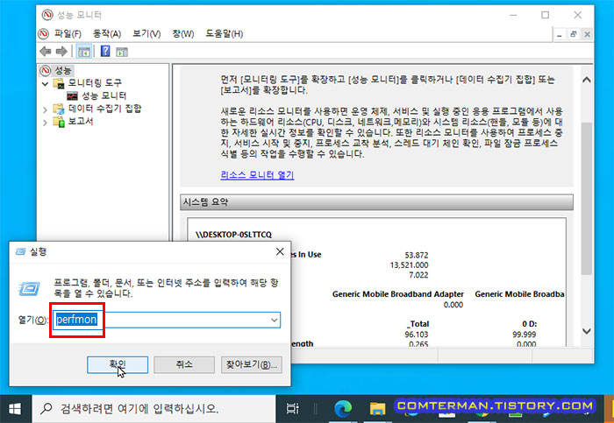Click the scrollbar down arrow in content pane
The height and width of the screenshot is (423, 614).
[x=586, y=331]
